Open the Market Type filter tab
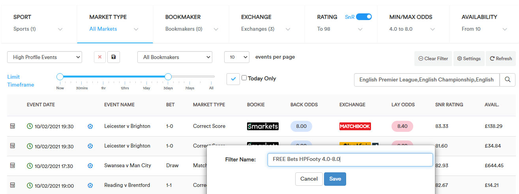This screenshot has height=194, width=519. pos(115,22)
